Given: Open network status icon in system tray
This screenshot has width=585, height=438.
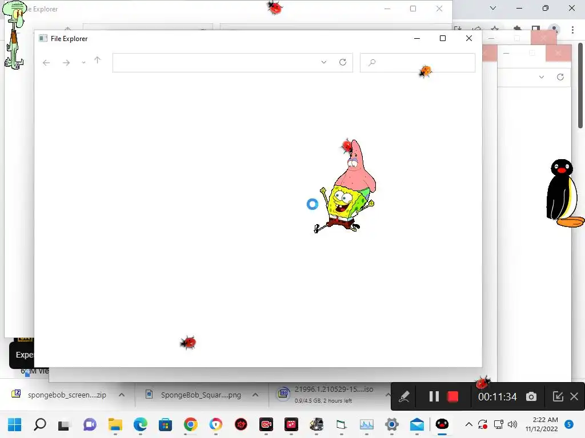Looking at the screenshot, I should pos(498,424).
